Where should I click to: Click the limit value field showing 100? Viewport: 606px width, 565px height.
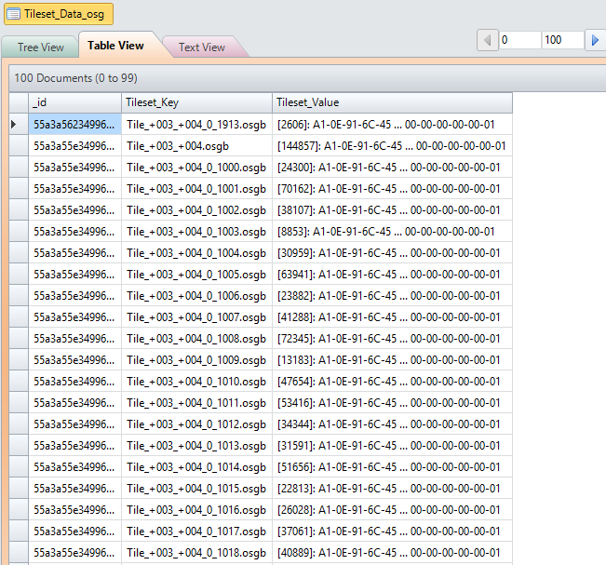pyautogui.click(x=562, y=40)
